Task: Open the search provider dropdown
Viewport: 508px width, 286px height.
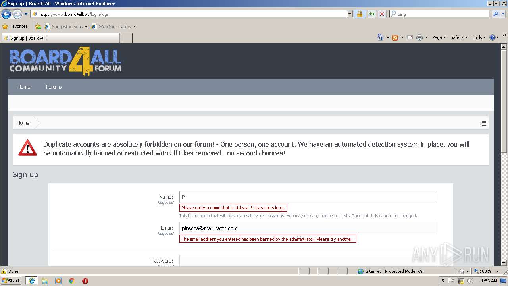Action: [x=503, y=14]
